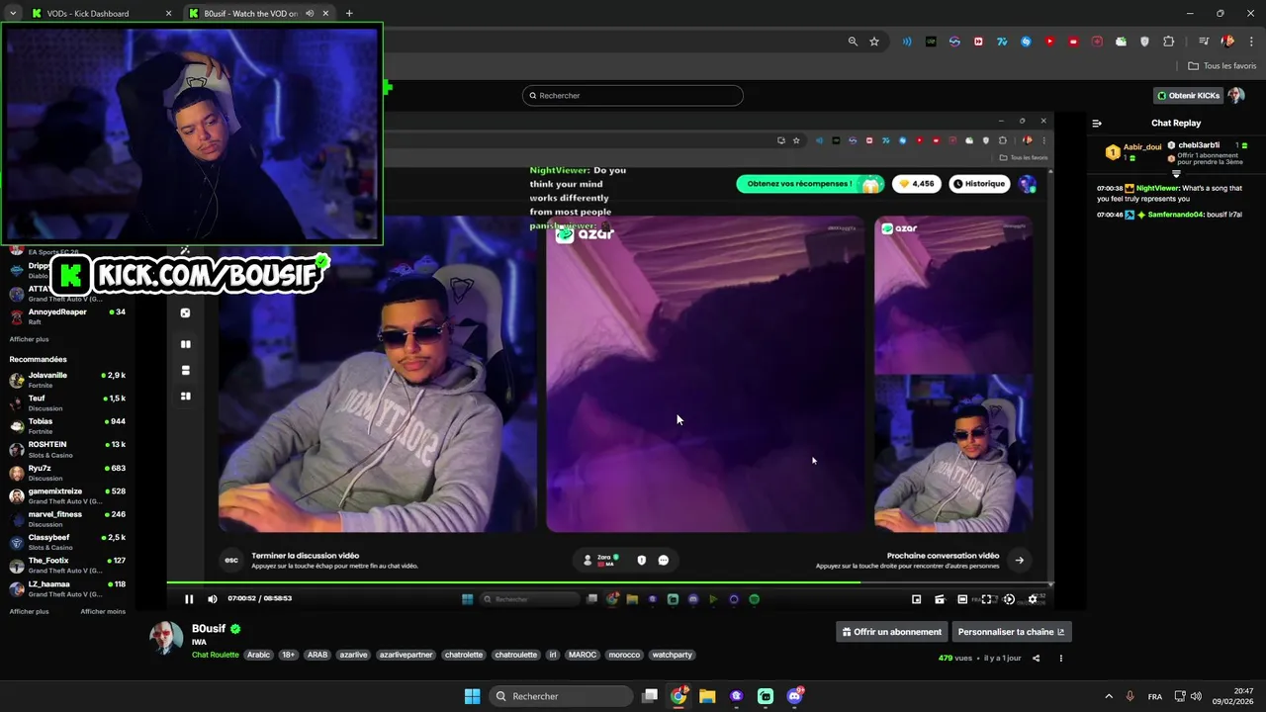Open a new browser tab

(349, 14)
